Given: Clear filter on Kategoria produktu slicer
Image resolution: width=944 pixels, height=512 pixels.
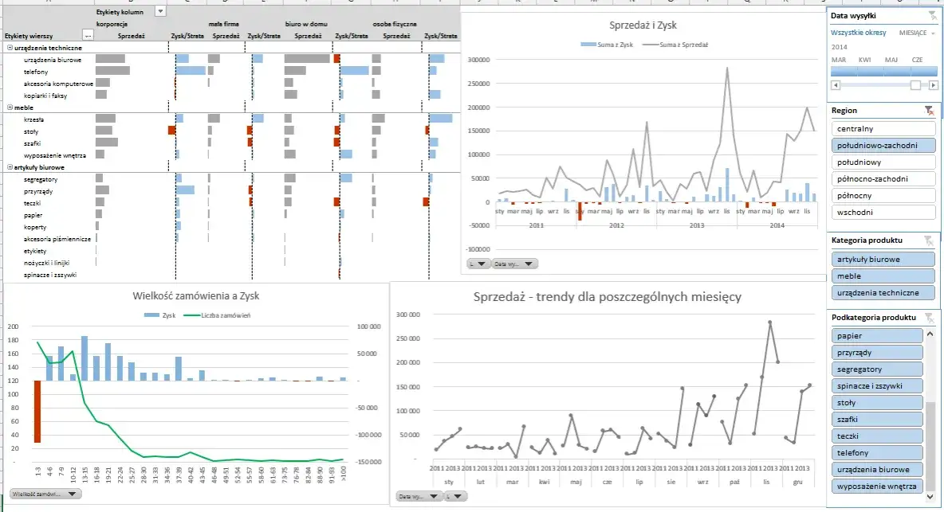Looking at the screenshot, I should point(928,240).
